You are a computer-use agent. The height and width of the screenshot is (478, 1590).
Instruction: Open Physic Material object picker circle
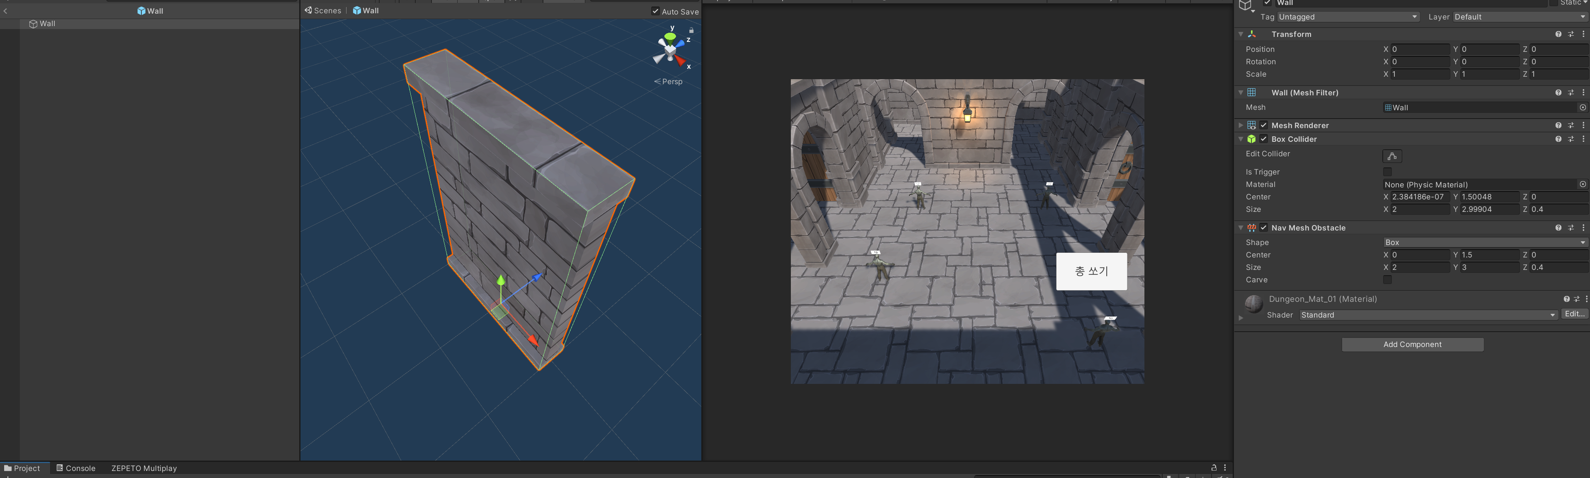click(x=1582, y=184)
